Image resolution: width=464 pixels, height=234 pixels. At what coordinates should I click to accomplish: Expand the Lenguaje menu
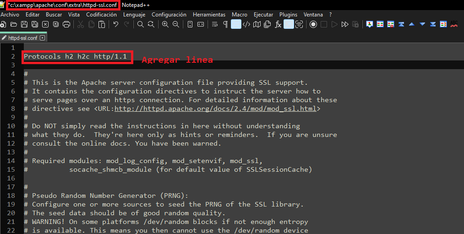coord(134,15)
